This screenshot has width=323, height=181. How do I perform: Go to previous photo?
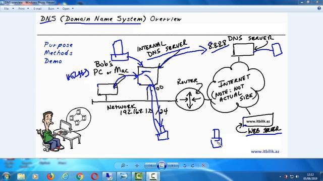point(150,165)
